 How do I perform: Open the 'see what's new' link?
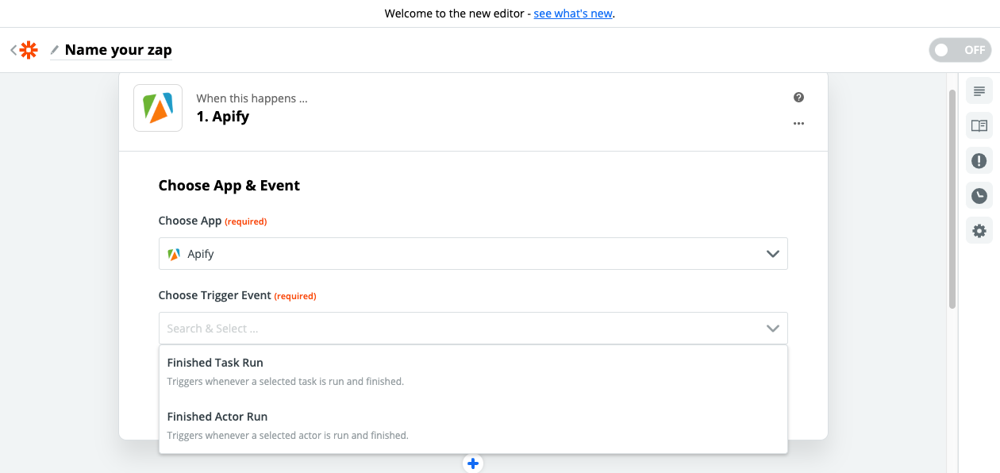coord(573,13)
